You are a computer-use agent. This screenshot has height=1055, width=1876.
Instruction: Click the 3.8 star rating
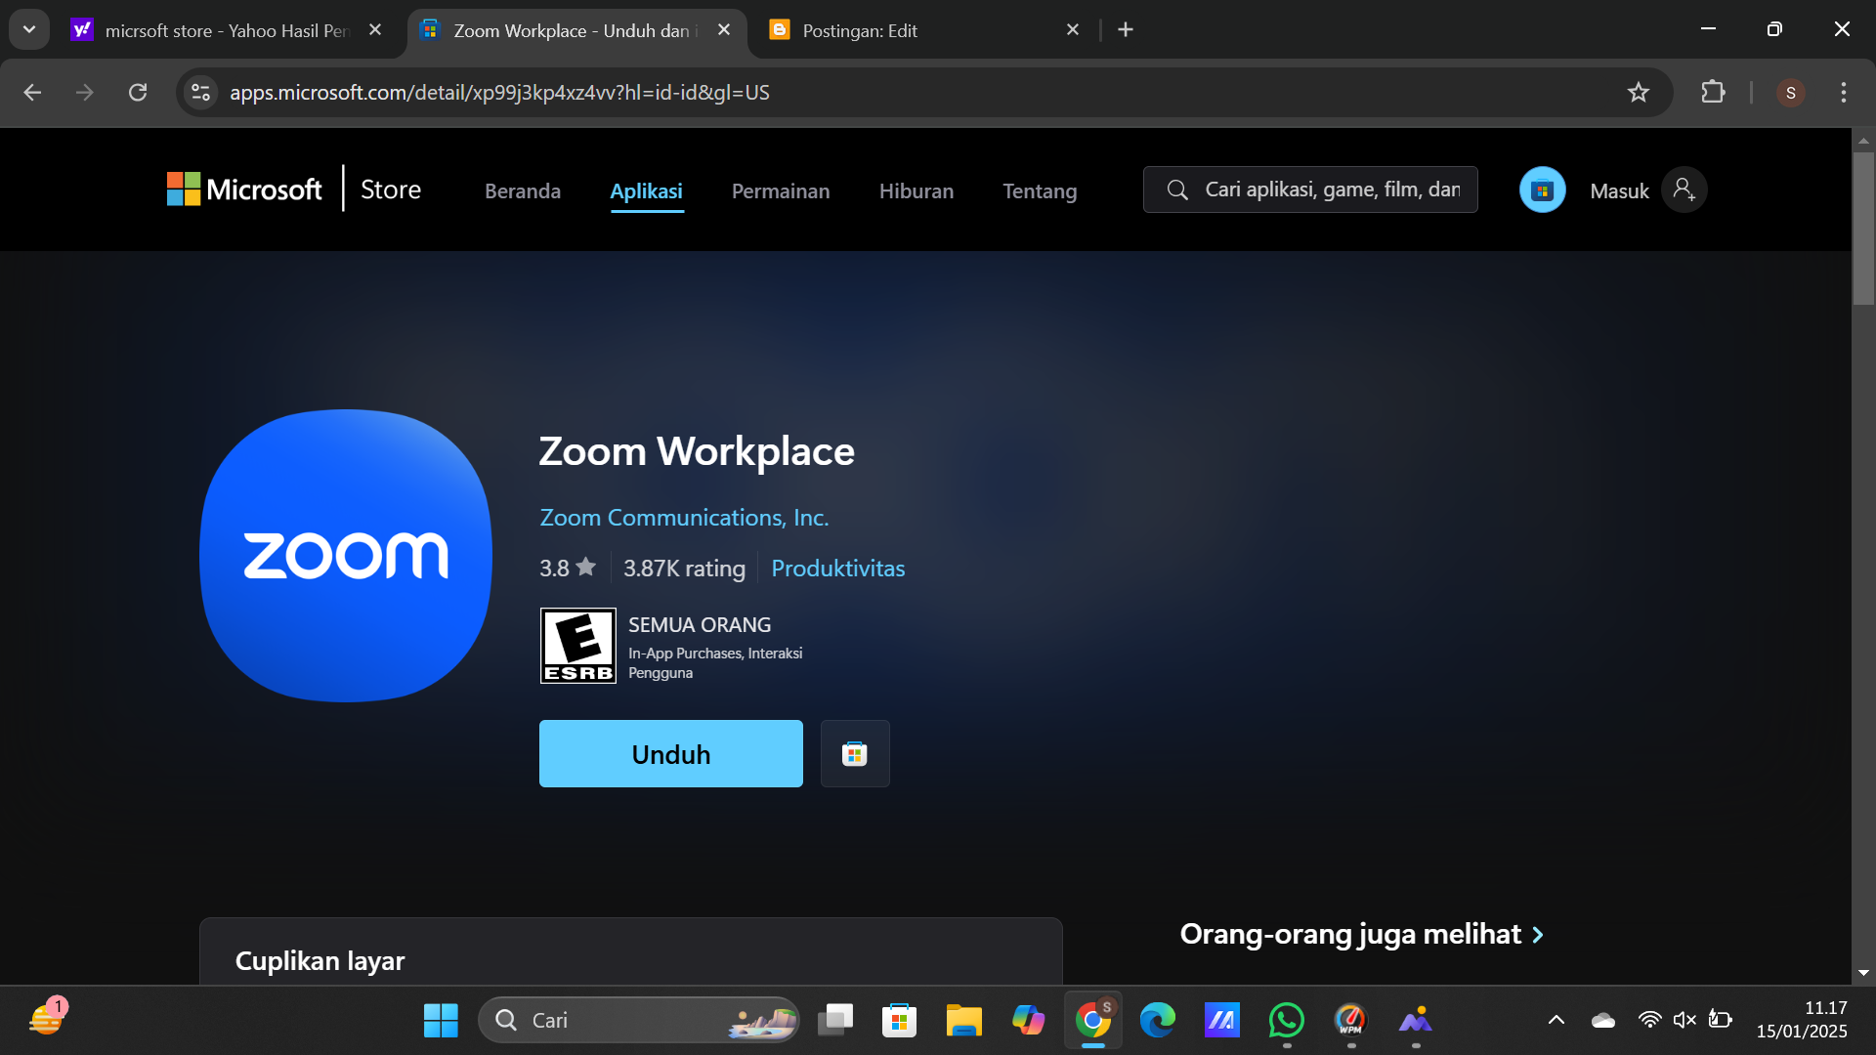pyautogui.click(x=568, y=568)
